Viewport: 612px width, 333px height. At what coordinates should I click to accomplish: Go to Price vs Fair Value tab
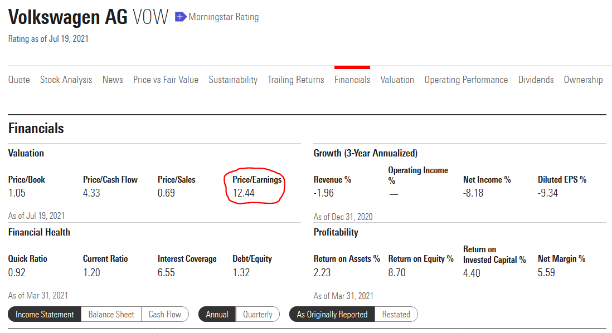coord(166,80)
